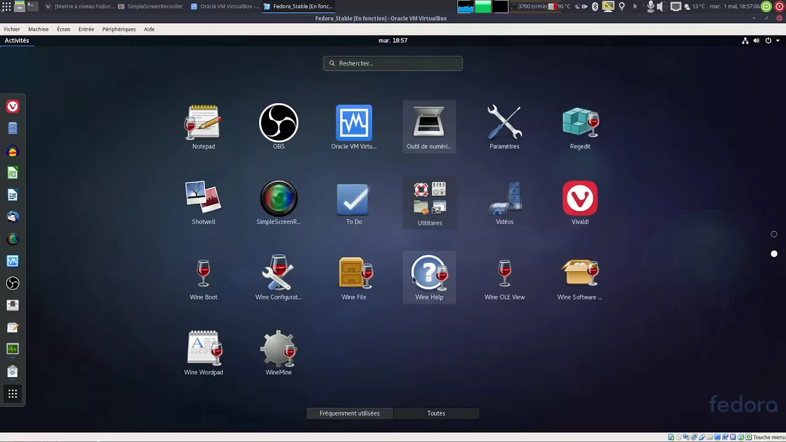Open the Machine menu
The width and height of the screenshot is (786, 442).
coord(38,29)
